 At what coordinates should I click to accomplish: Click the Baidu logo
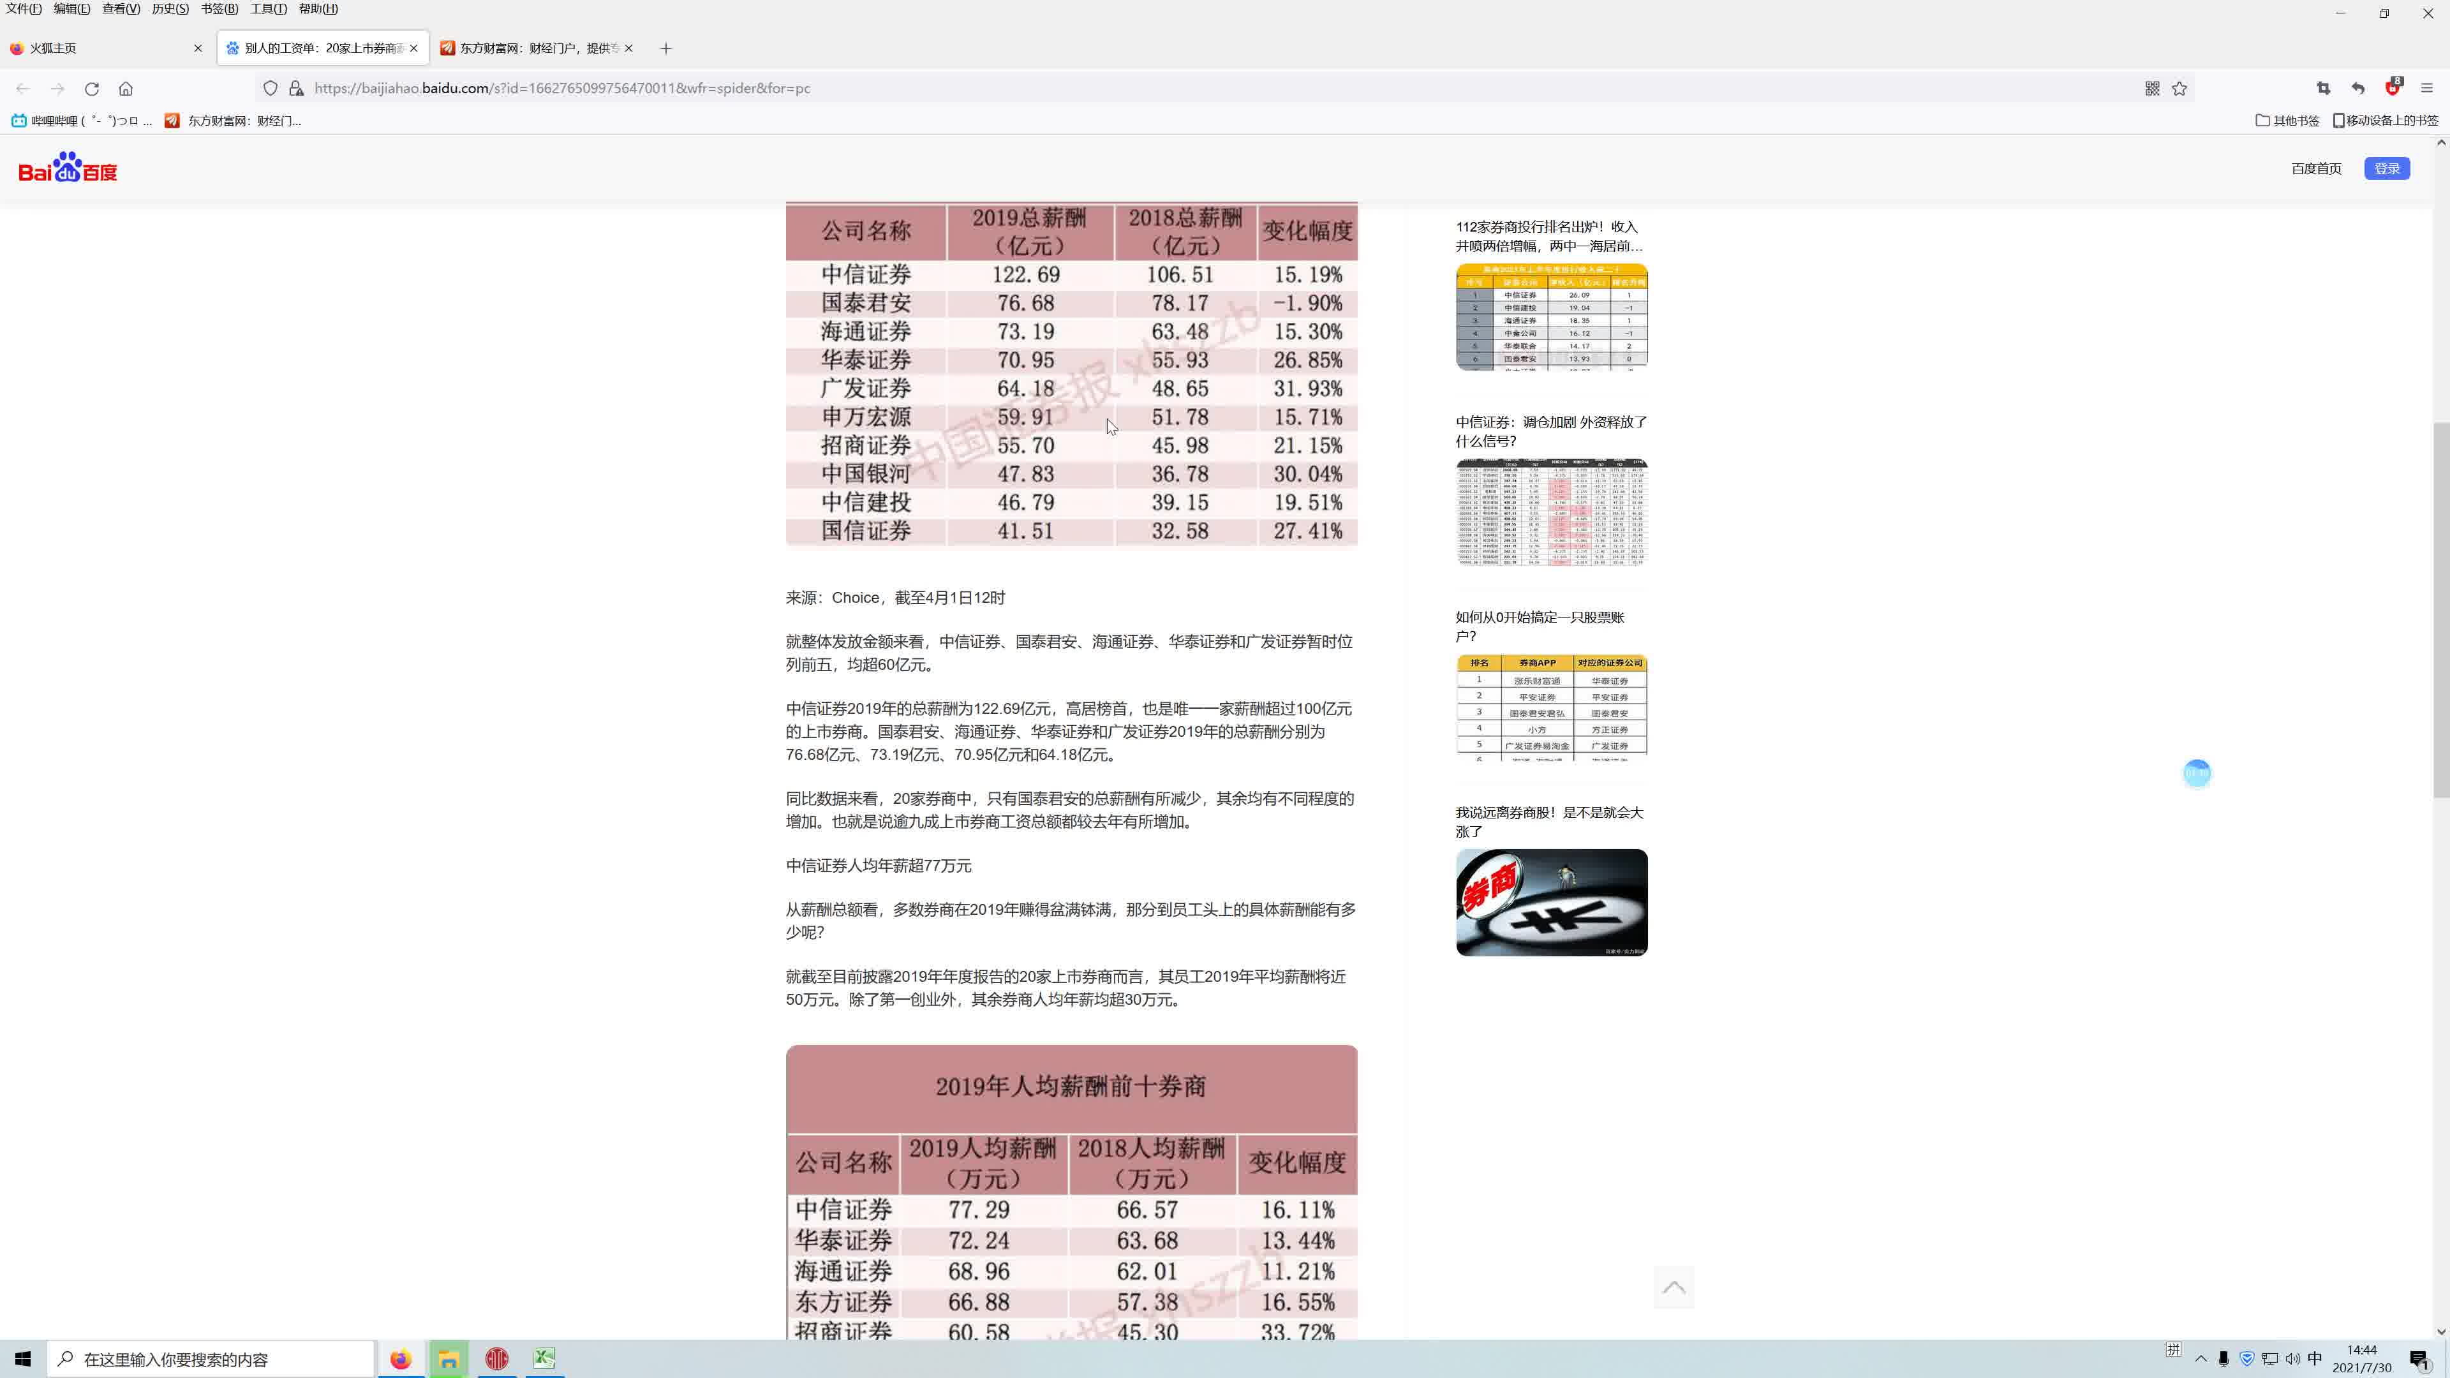click(68, 167)
